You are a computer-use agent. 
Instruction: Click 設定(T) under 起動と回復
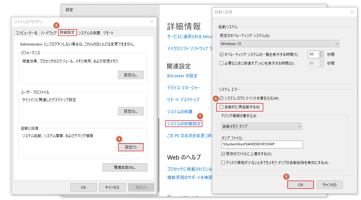click(131, 147)
